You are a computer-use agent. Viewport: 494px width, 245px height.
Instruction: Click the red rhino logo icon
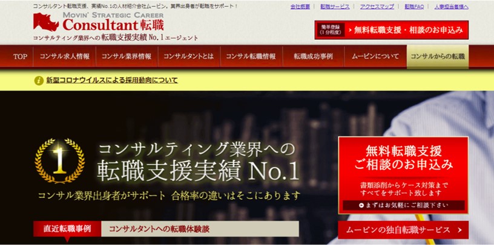pyautogui.click(x=46, y=22)
